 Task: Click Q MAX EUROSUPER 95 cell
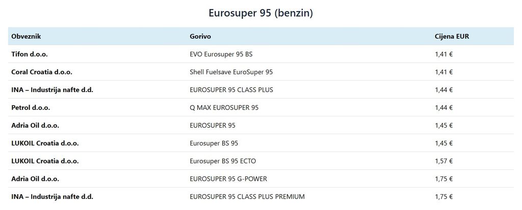(224, 108)
